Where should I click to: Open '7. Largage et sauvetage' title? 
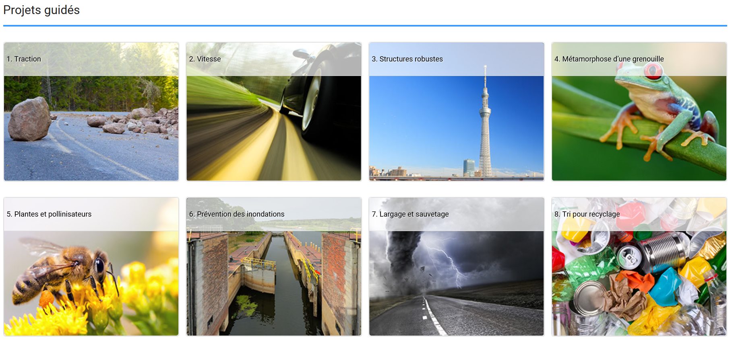410,214
